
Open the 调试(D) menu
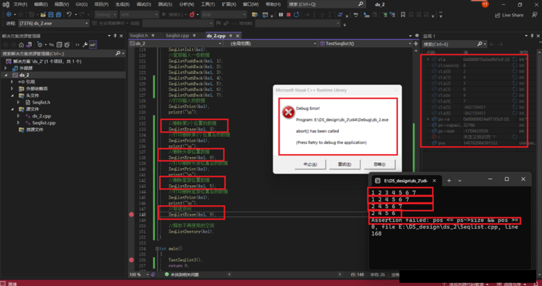click(144, 4)
